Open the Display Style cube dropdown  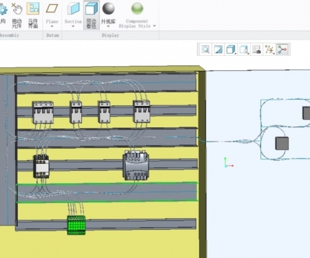[231, 50]
